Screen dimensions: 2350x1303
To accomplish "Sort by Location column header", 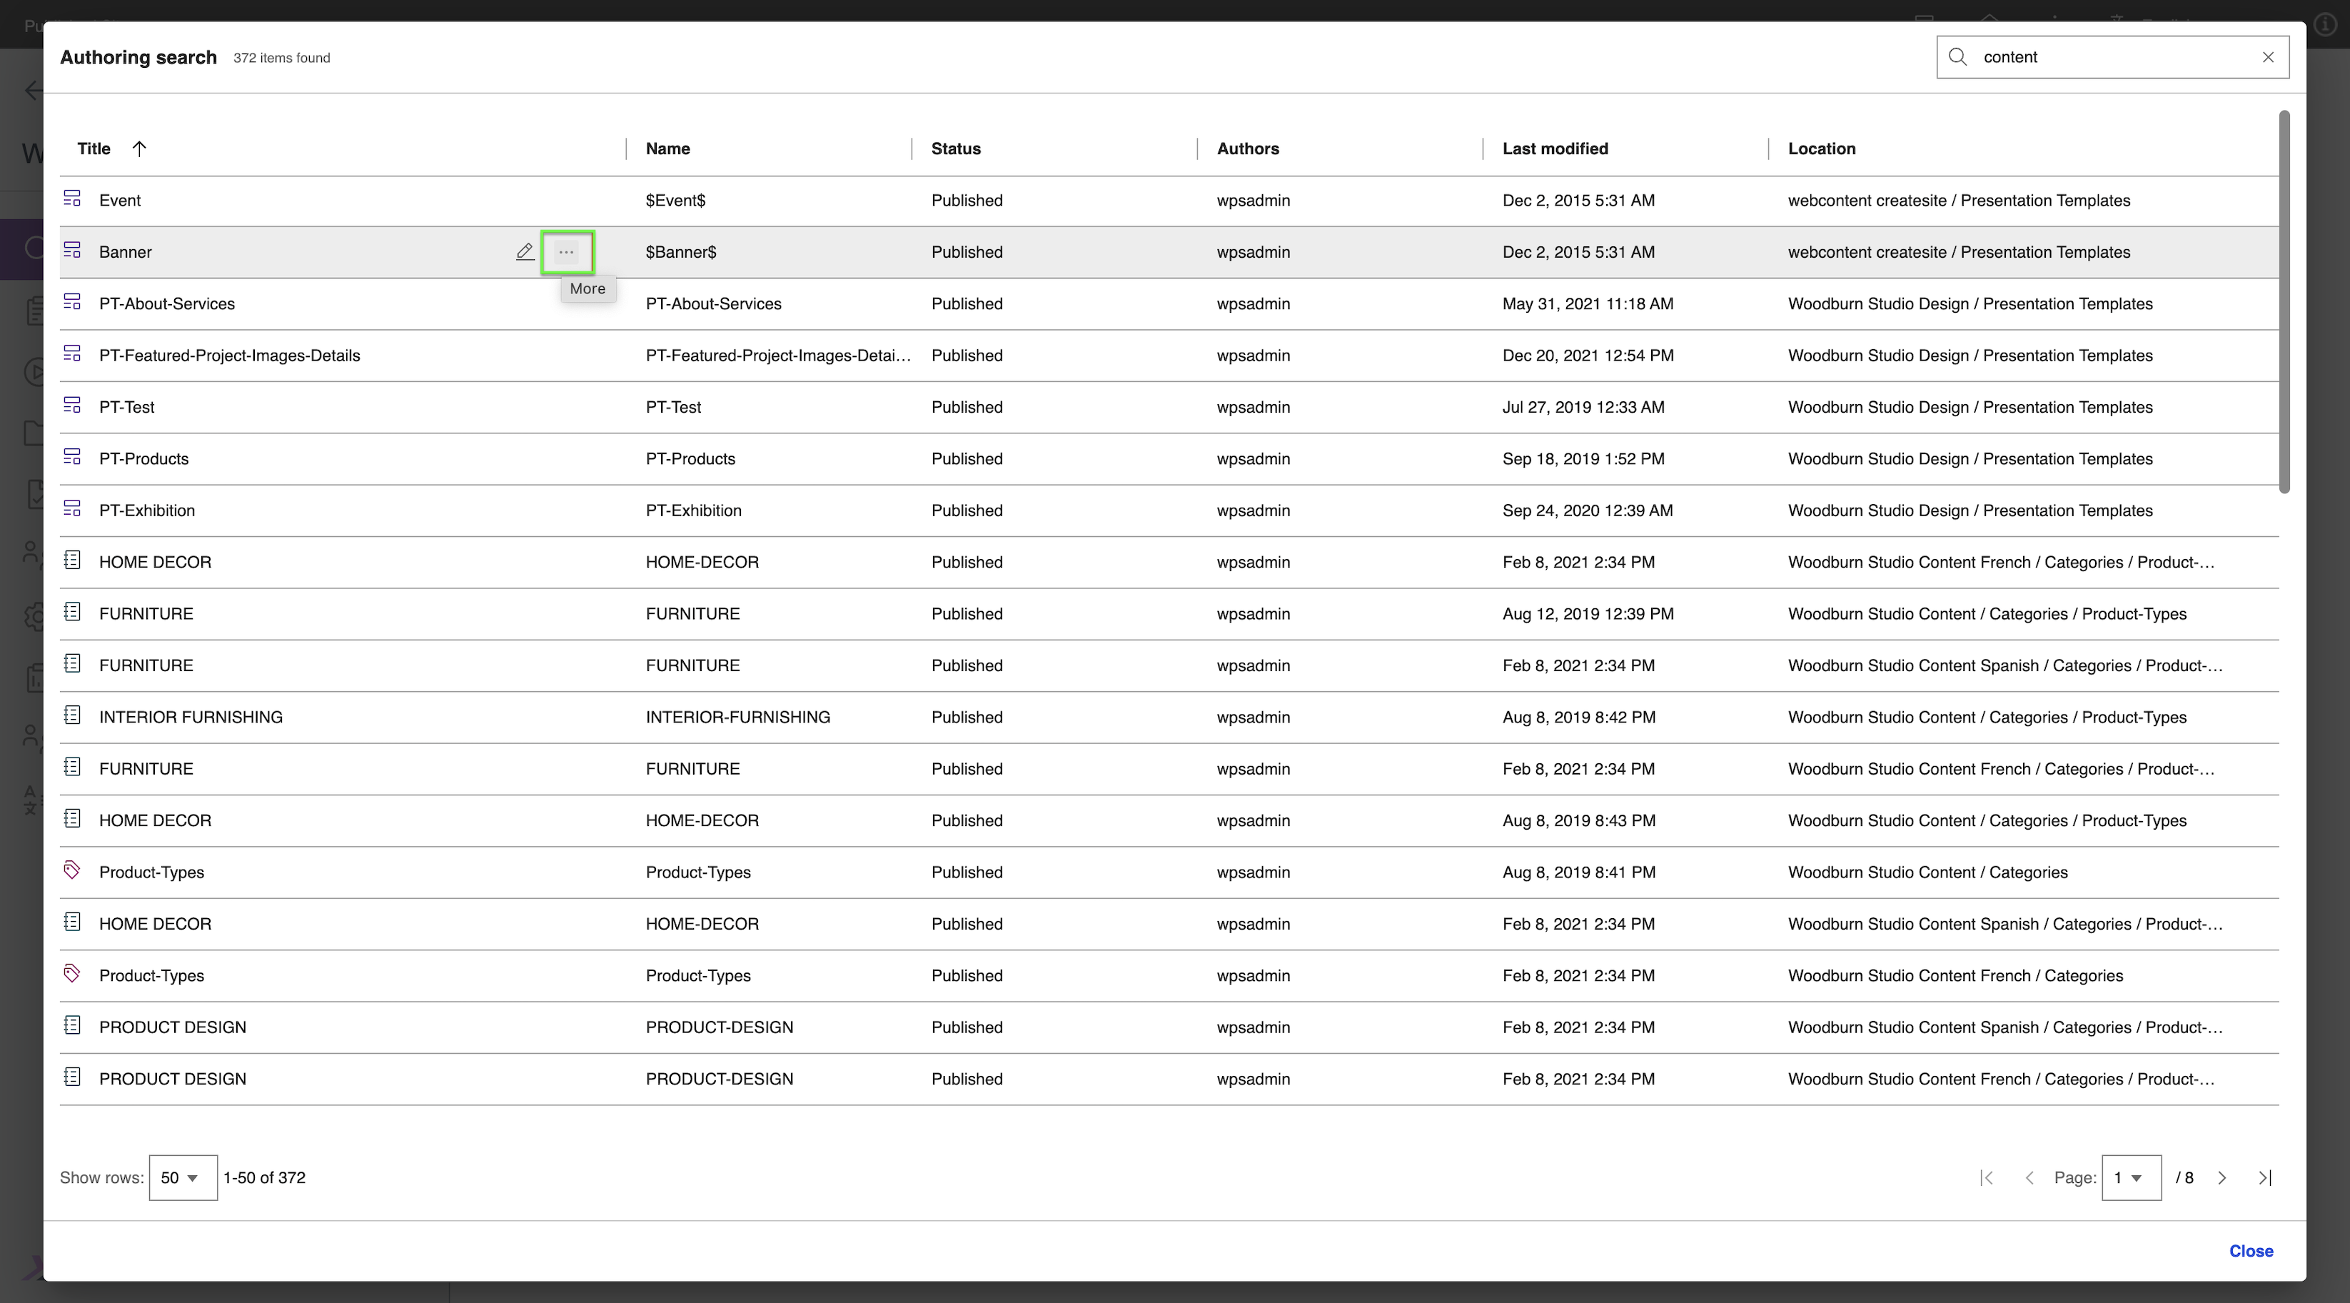I will [1821, 149].
